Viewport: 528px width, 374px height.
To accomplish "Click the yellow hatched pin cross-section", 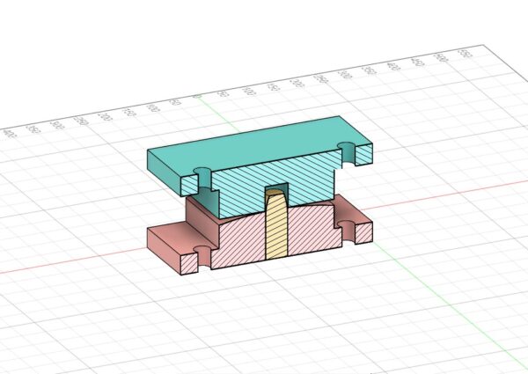I will [277, 229].
